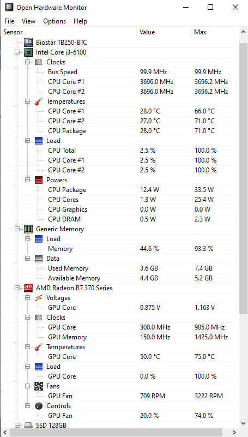Collapse the AMD Radeon R7 370 Series node
248x437 pixels.
point(17,288)
